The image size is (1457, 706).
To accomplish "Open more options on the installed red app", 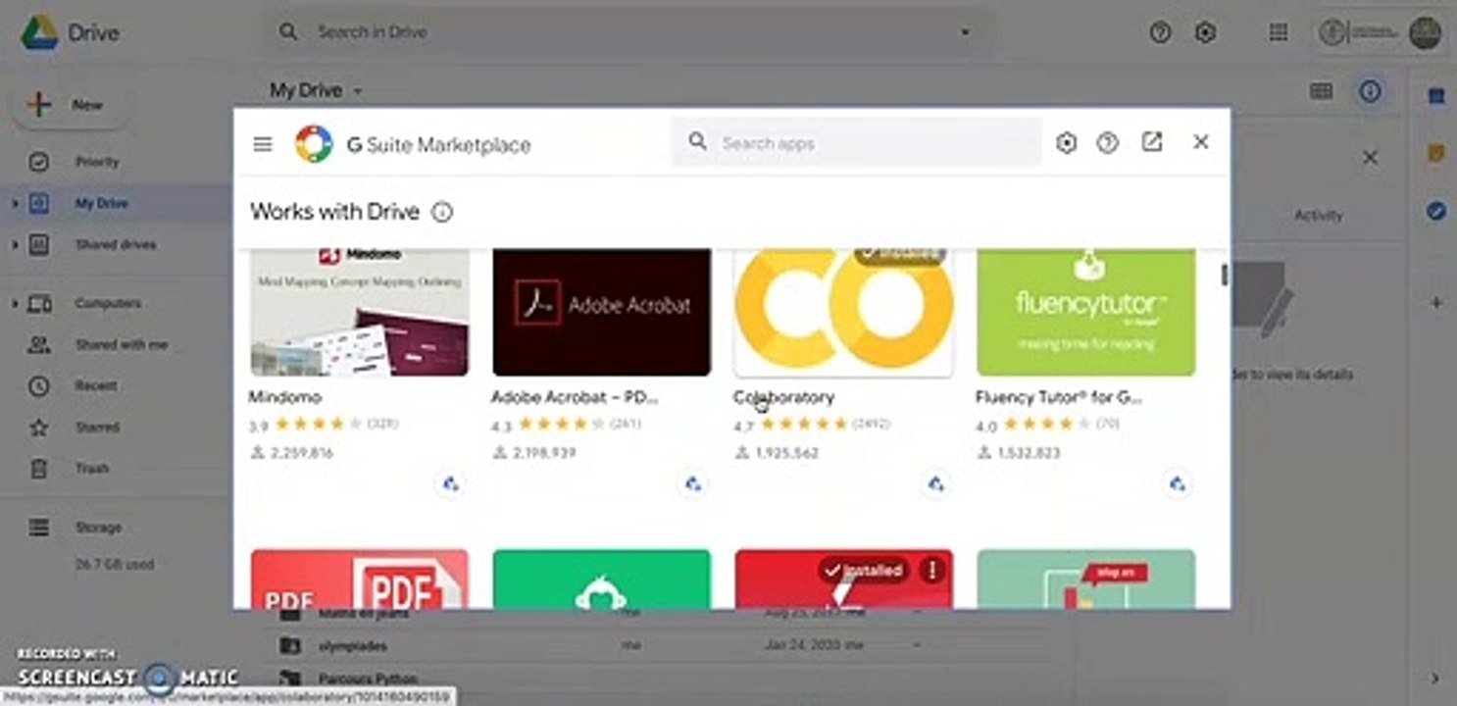I will click(933, 570).
